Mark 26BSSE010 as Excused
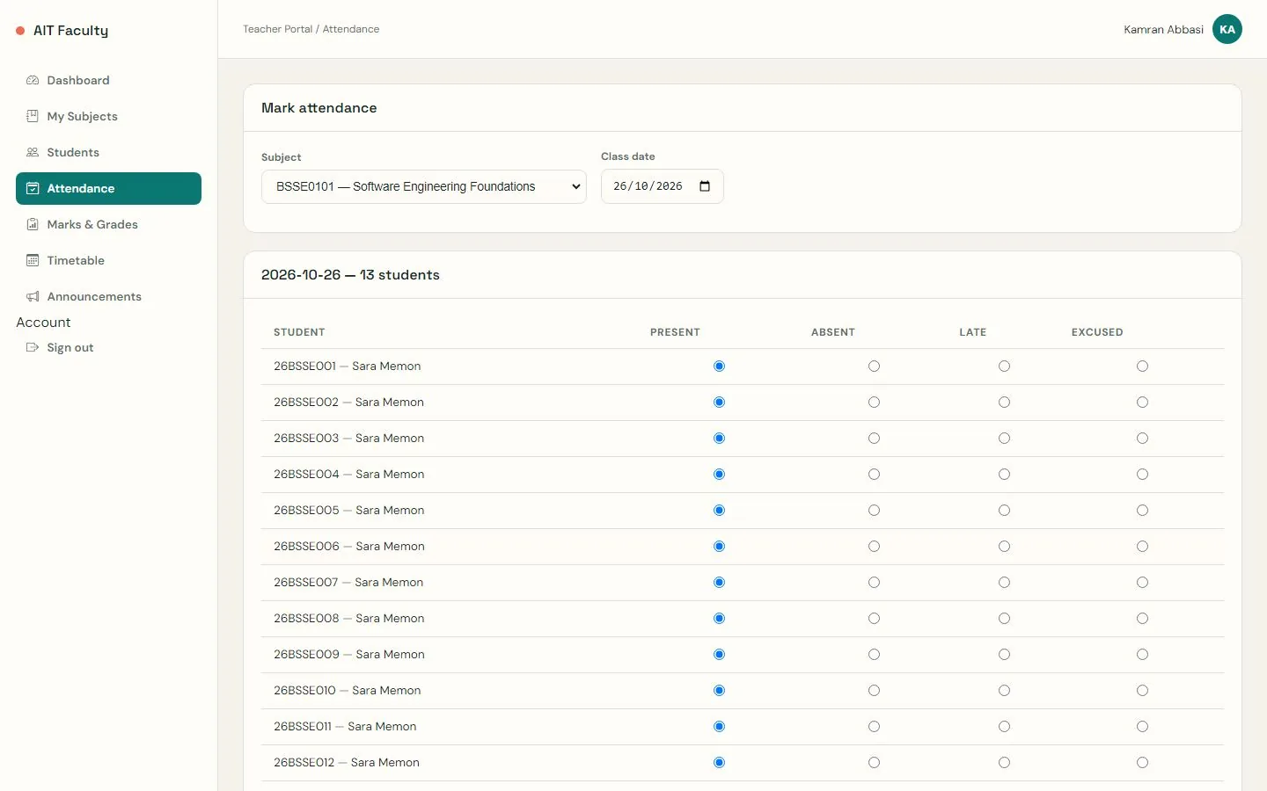1267x791 pixels. coord(1142,691)
